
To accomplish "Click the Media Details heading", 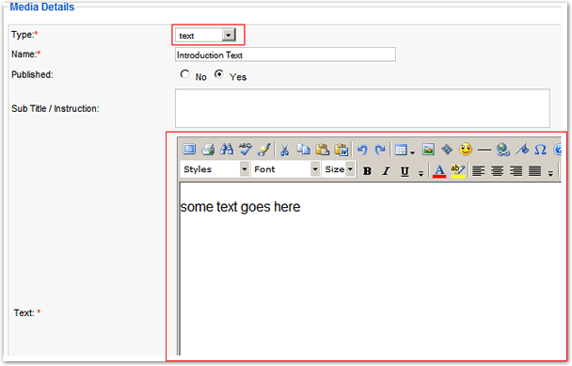I will click(42, 7).
